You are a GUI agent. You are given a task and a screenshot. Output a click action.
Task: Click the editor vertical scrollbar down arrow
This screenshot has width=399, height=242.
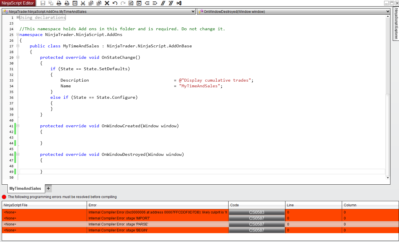pos(388,178)
